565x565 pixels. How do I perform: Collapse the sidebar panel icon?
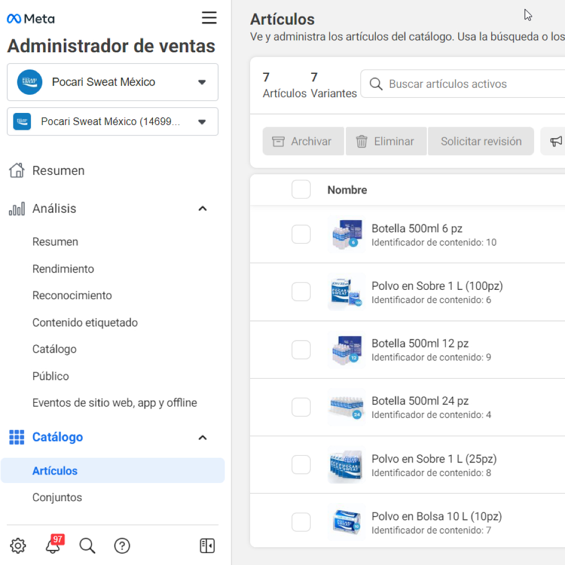click(x=207, y=546)
